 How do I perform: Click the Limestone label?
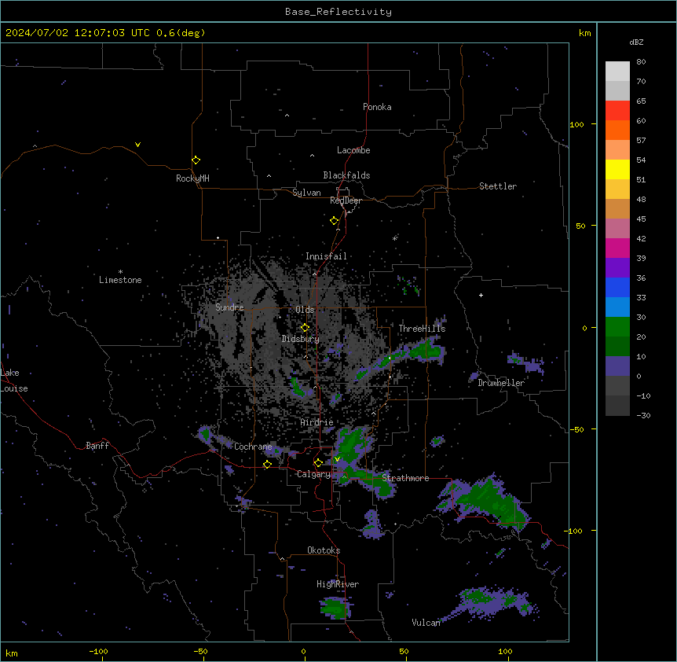120,280
